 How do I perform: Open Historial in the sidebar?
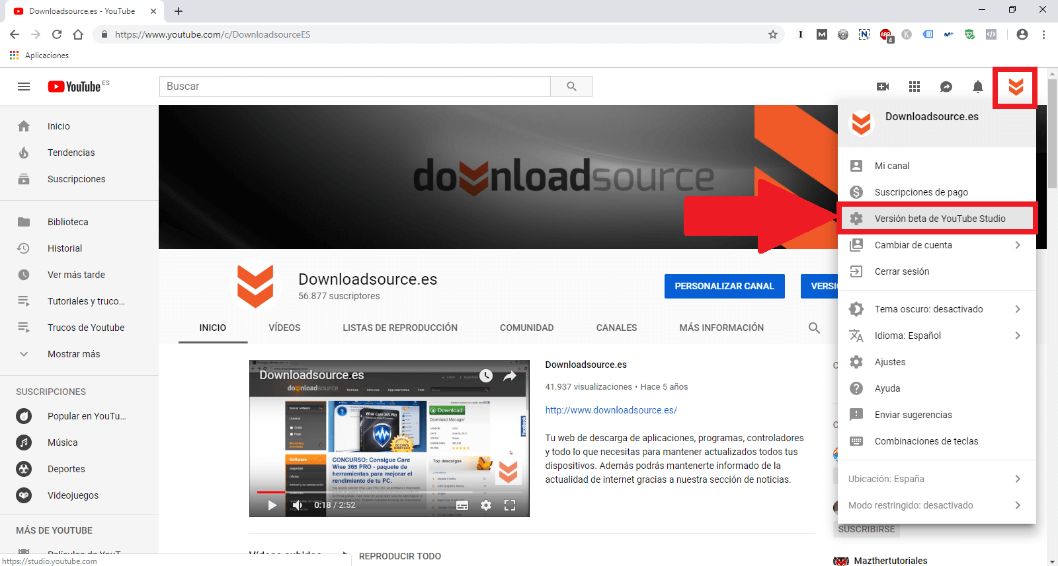click(79, 248)
